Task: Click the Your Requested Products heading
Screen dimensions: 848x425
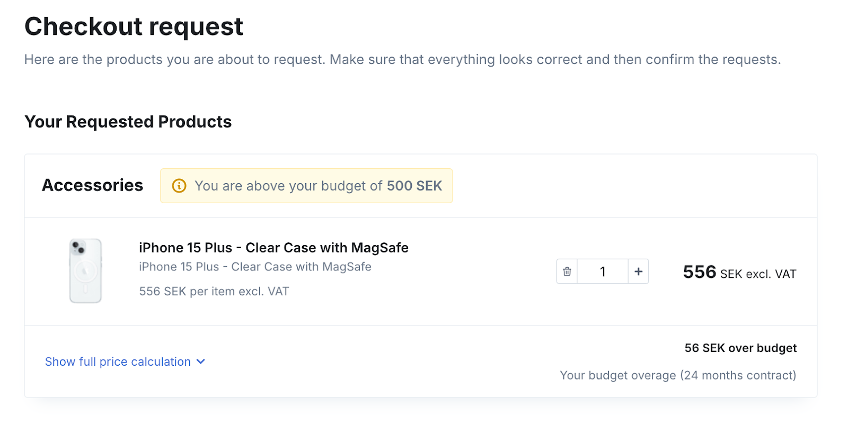Action: tap(128, 122)
